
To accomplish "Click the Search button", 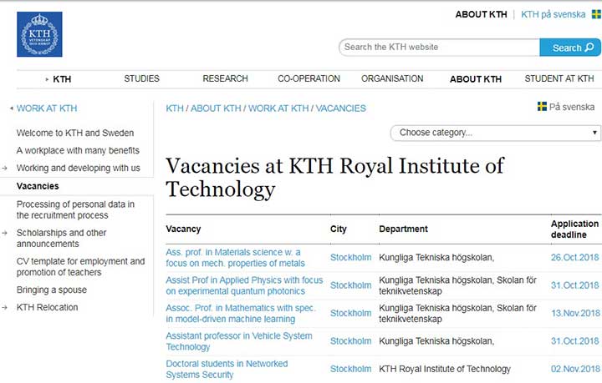I will [x=570, y=48].
